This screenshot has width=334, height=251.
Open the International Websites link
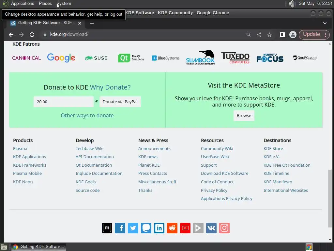286,190
